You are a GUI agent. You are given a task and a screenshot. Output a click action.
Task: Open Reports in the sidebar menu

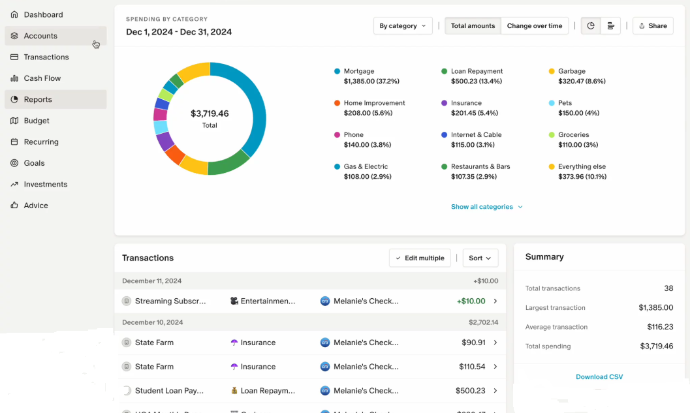(38, 100)
